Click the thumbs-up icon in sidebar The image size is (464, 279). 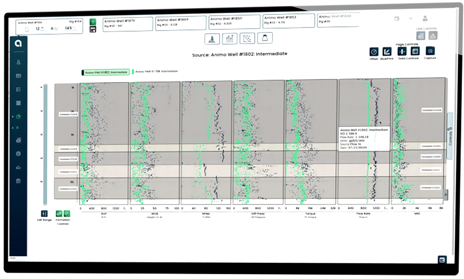pyautogui.click(x=19, y=167)
